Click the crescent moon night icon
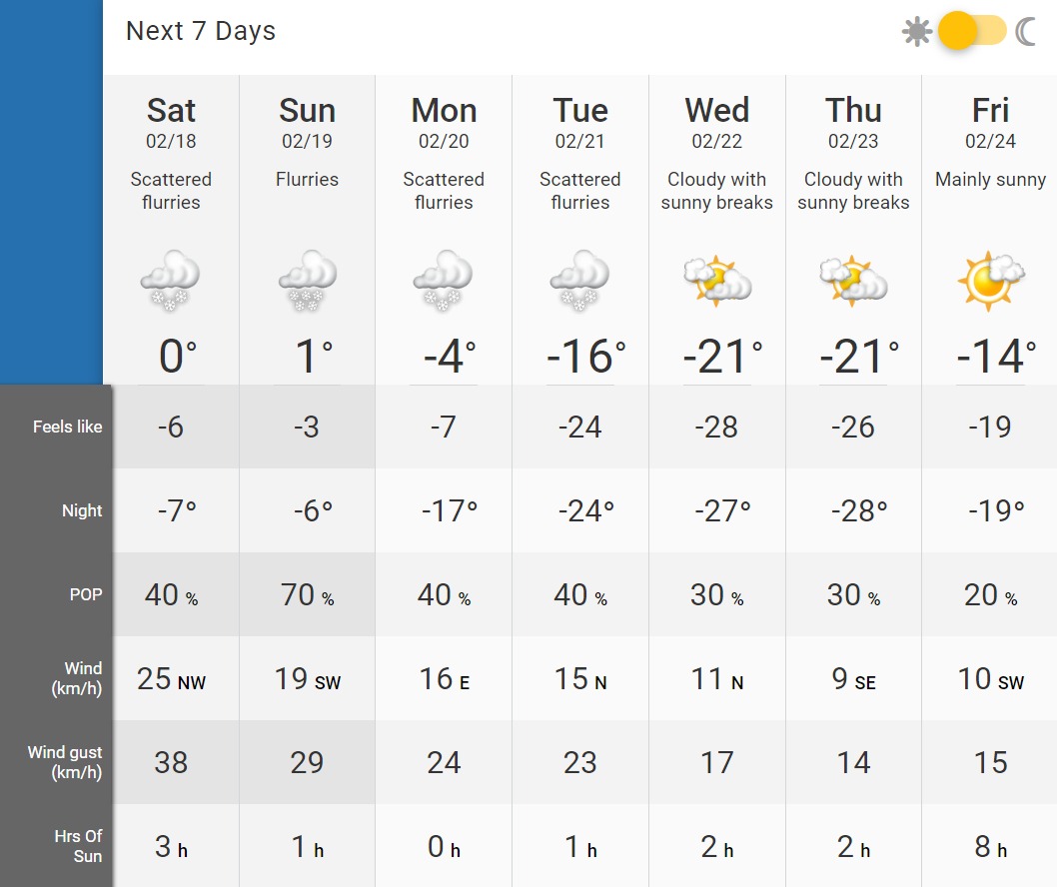 click(x=1026, y=32)
